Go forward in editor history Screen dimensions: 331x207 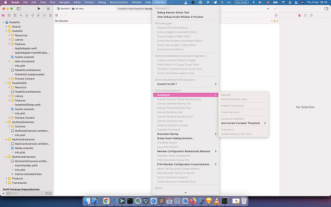click(66, 15)
